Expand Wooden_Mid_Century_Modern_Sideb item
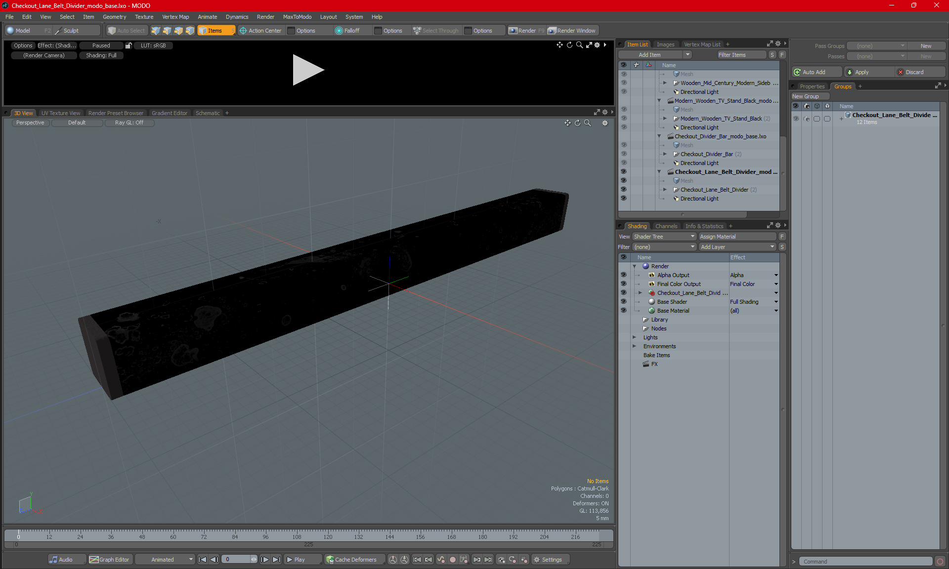This screenshot has height=569, width=949. (x=665, y=83)
